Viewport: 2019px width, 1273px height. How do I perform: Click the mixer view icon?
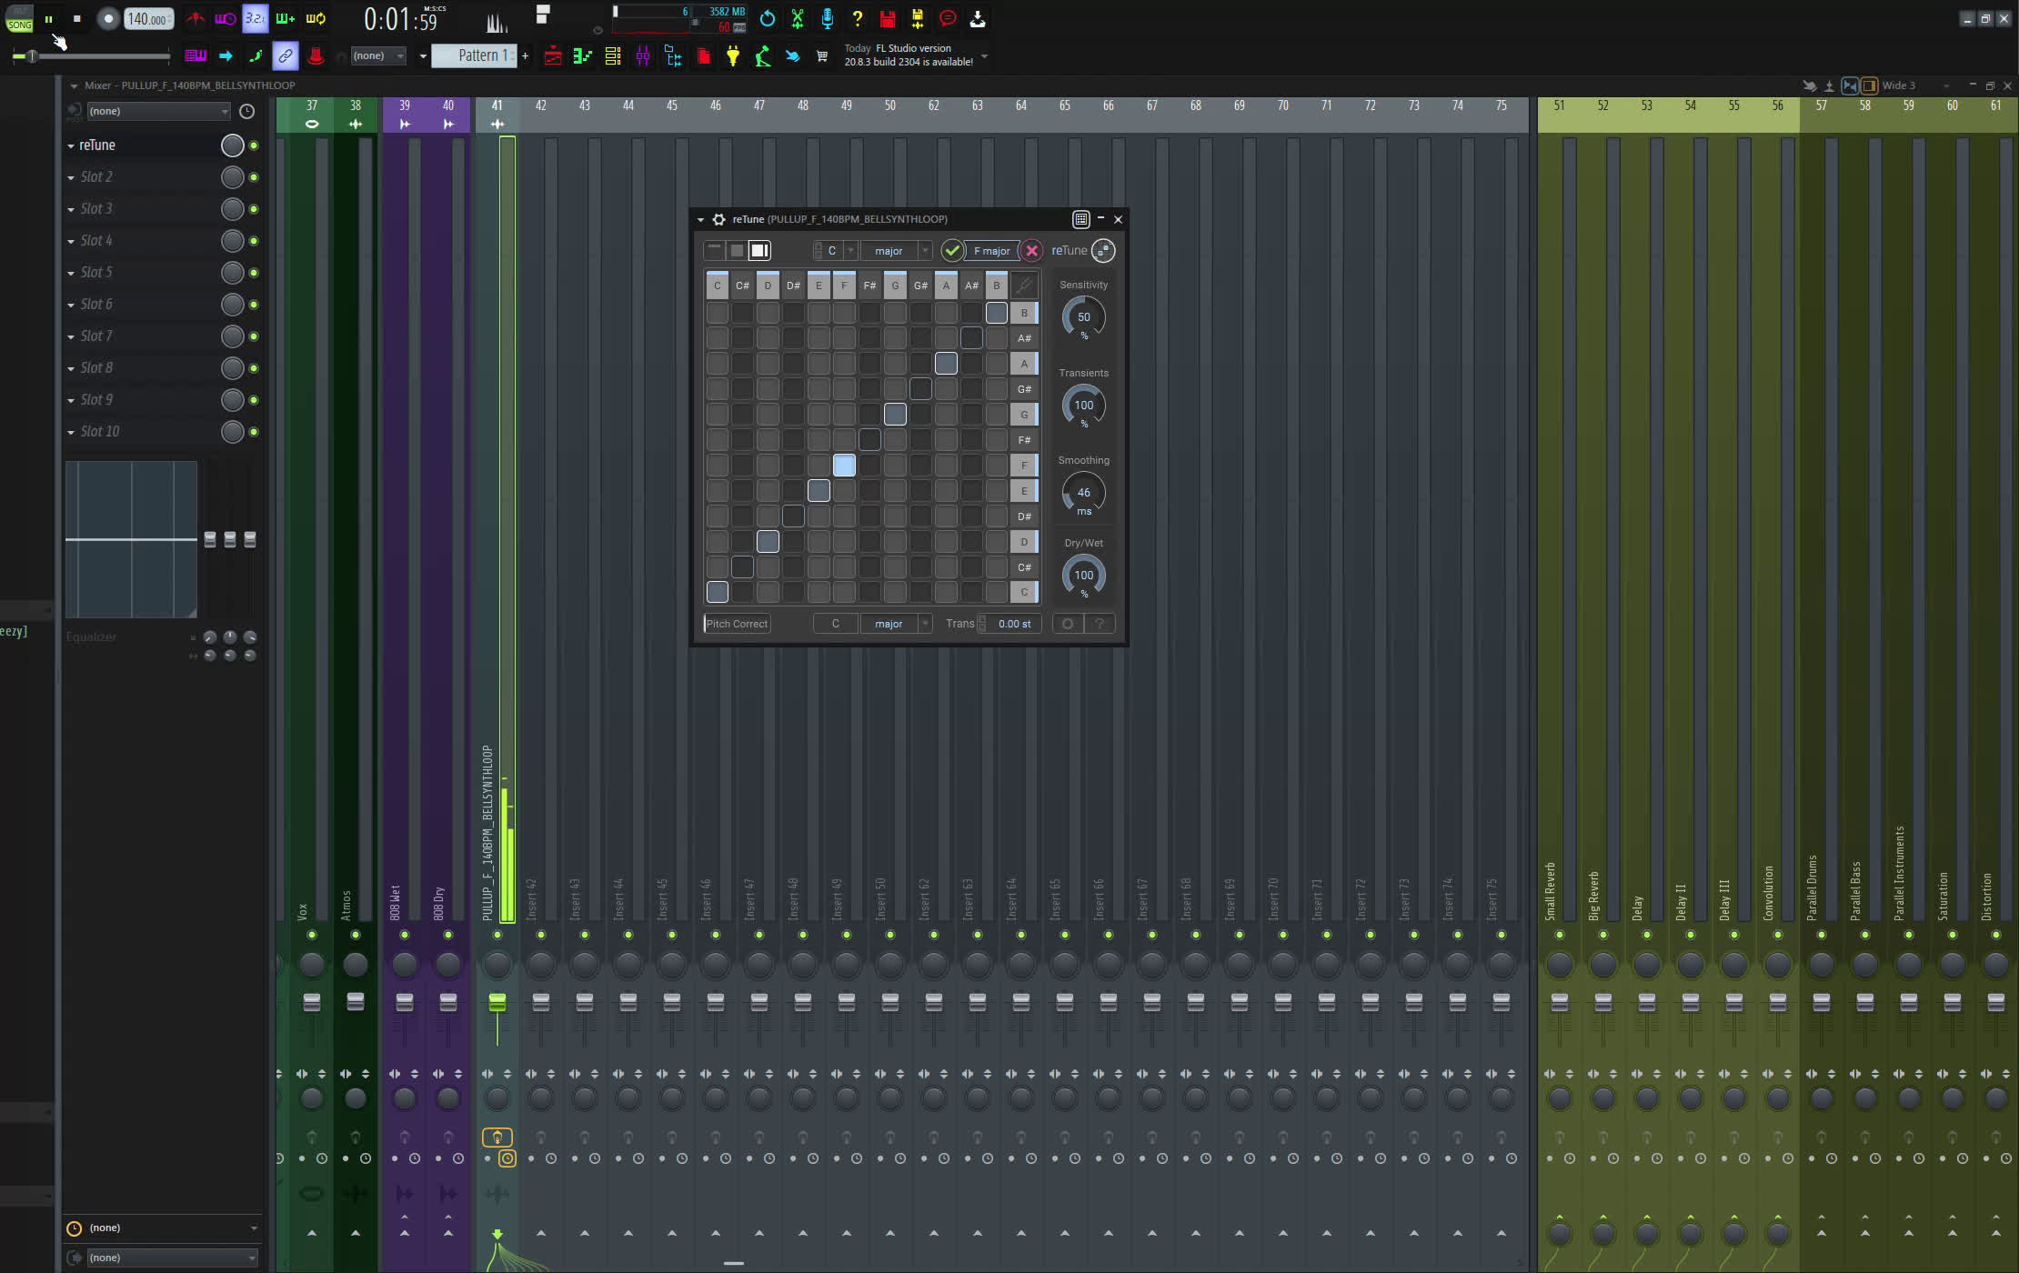[643, 56]
